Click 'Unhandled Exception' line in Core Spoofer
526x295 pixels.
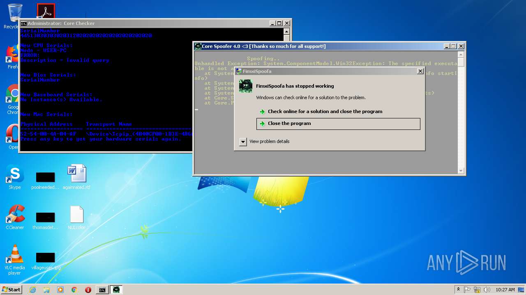coord(326,64)
